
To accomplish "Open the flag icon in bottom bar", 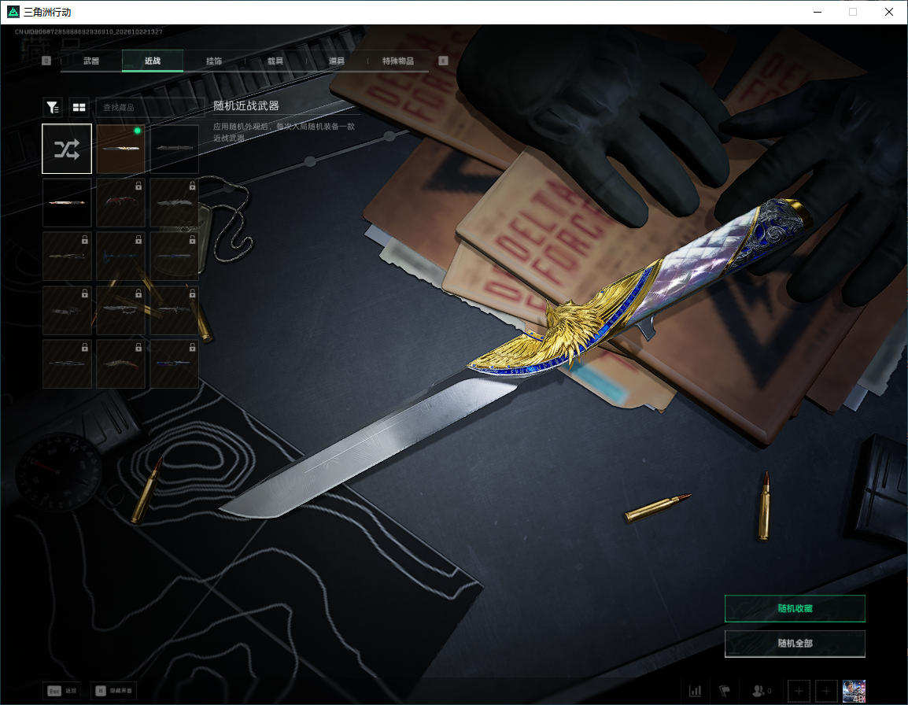I will (725, 691).
